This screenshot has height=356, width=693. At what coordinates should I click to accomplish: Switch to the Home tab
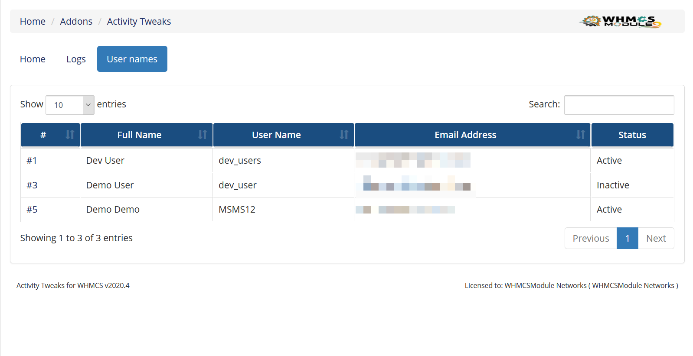tap(33, 59)
